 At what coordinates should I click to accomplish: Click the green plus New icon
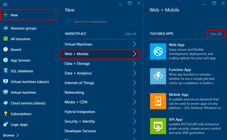click(6, 15)
